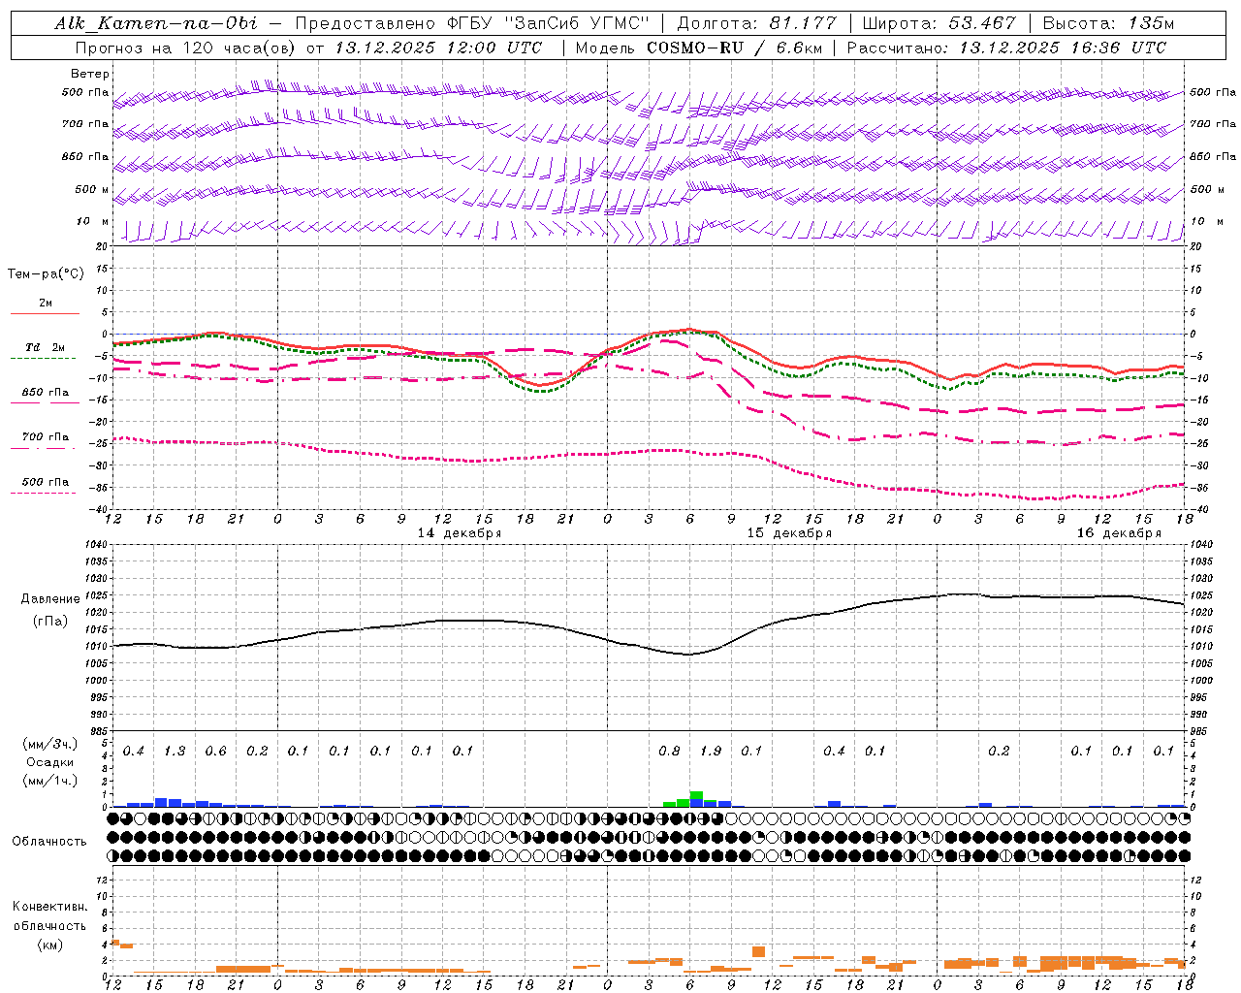This screenshot has height=993, width=1241.
Task: Click the Долгота: 81.177 header value
Action: click(x=757, y=23)
